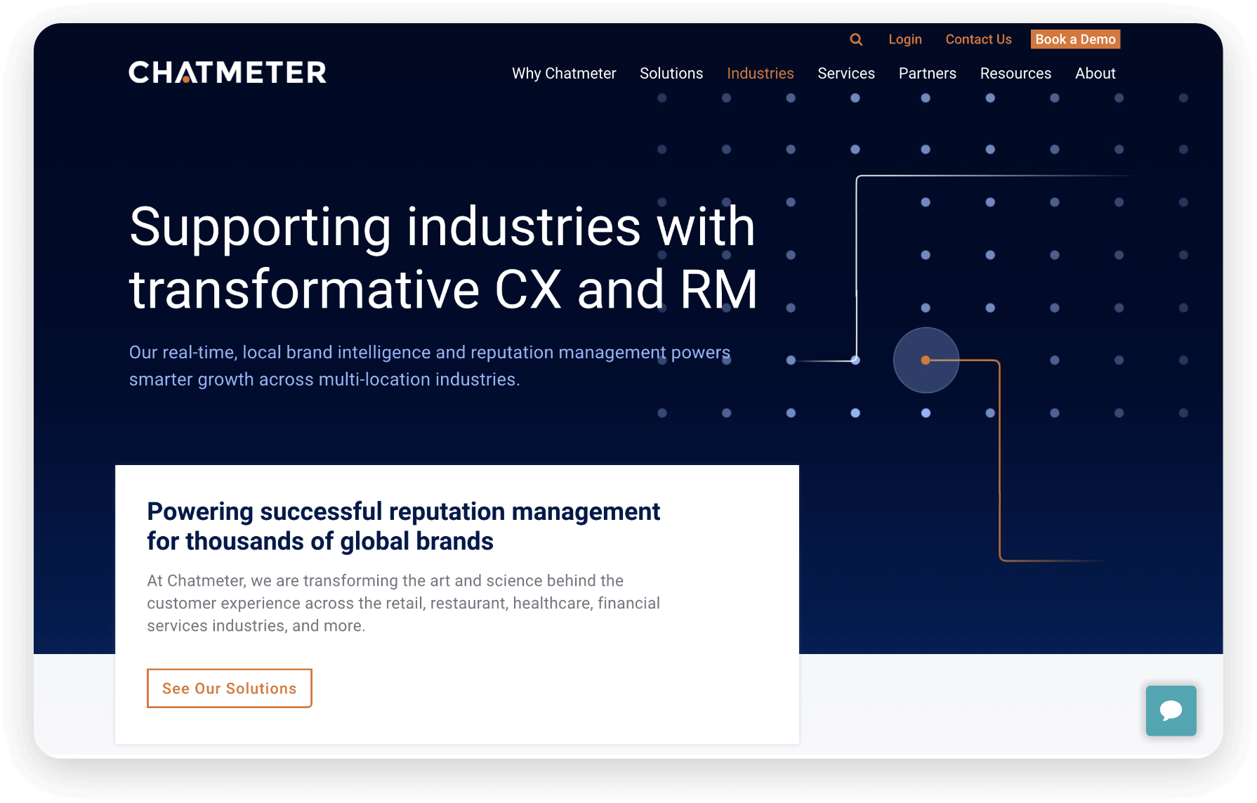The width and height of the screenshot is (1257, 803).
Task: Go to Contact Us
Action: click(x=978, y=39)
